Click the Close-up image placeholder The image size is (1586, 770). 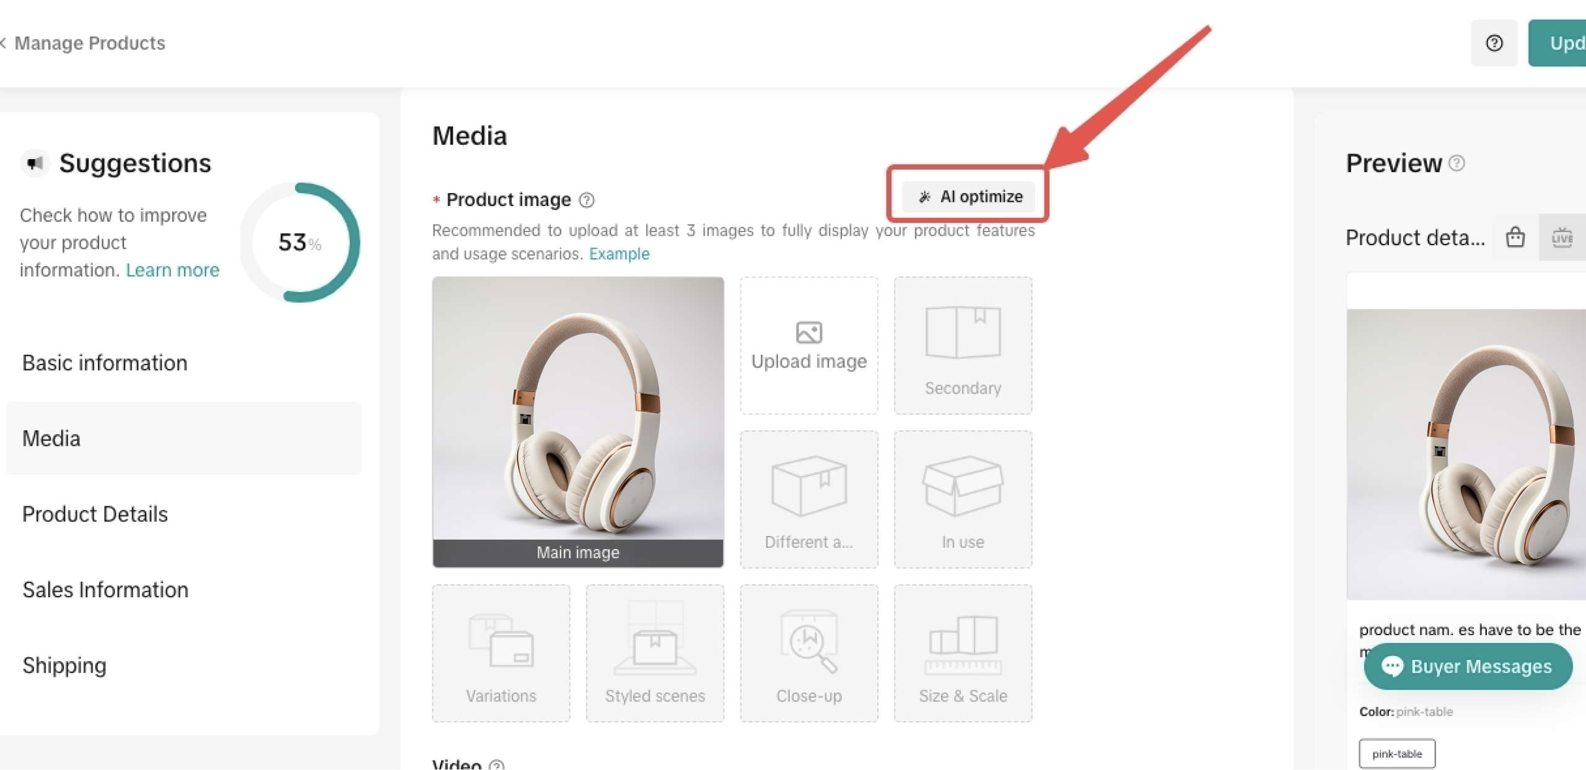point(808,653)
